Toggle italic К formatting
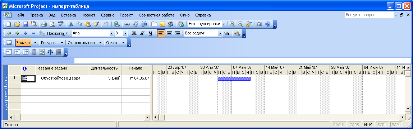This screenshot has height=129, width=413. click(142, 33)
